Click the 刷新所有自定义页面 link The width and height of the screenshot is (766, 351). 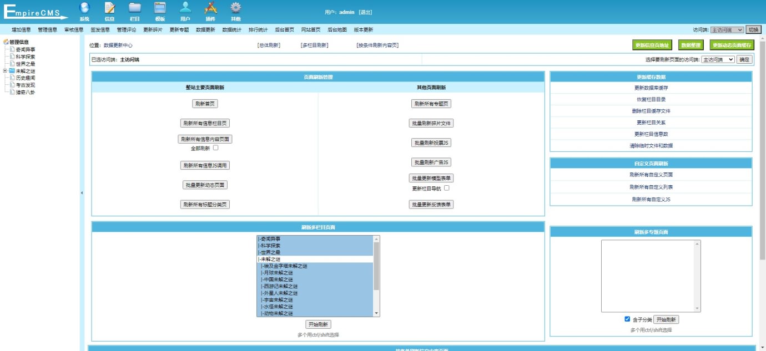click(651, 175)
